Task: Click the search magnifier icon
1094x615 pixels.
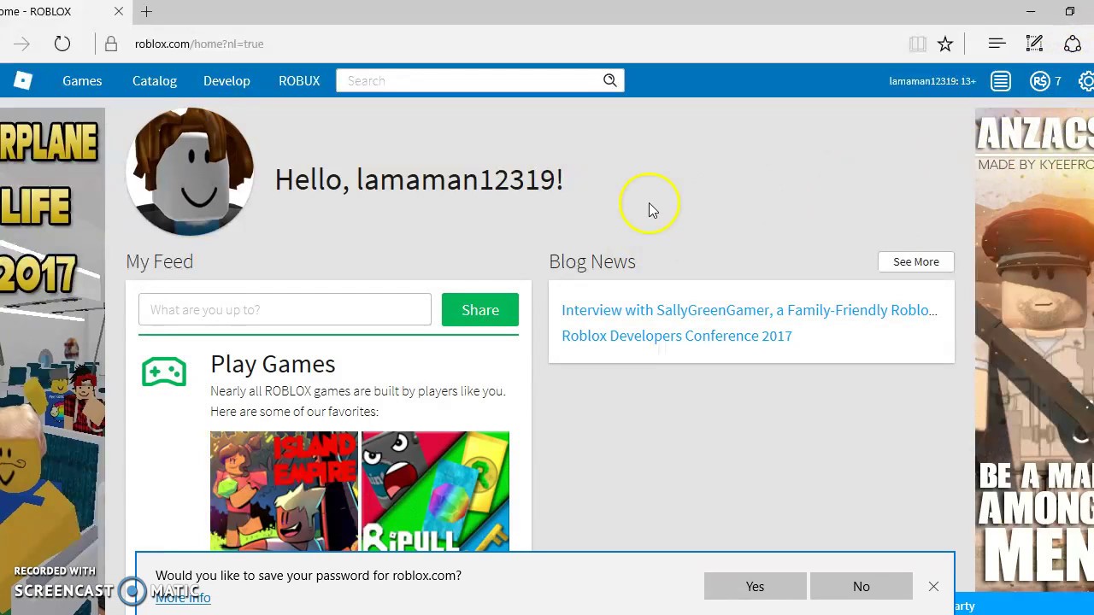Action: click(x=610, y=80)
